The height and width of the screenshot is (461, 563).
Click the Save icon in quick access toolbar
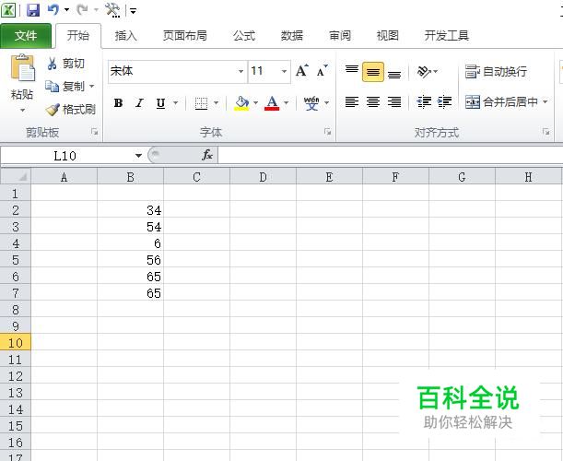(x=33, y=10)
